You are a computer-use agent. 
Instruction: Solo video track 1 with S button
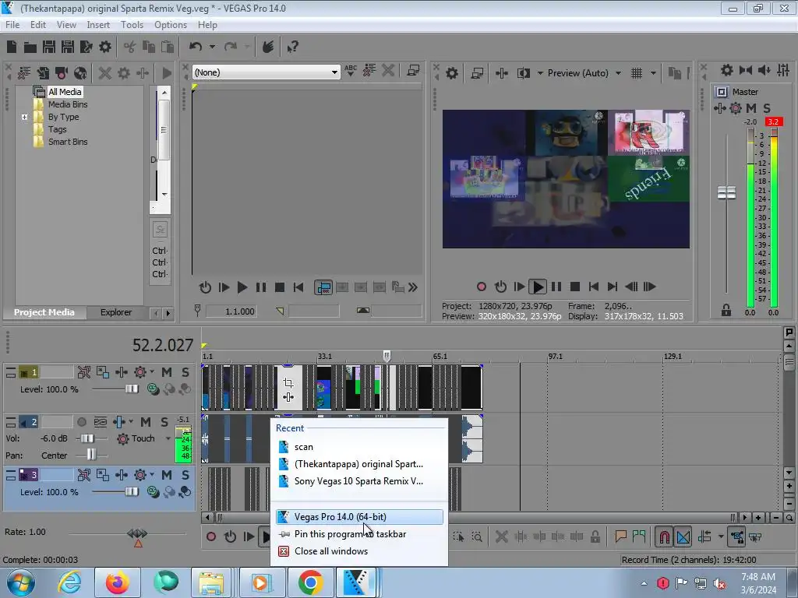185,372
